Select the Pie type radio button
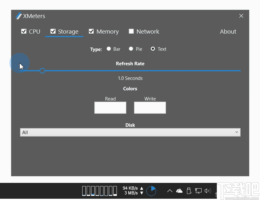 (131, 49)
